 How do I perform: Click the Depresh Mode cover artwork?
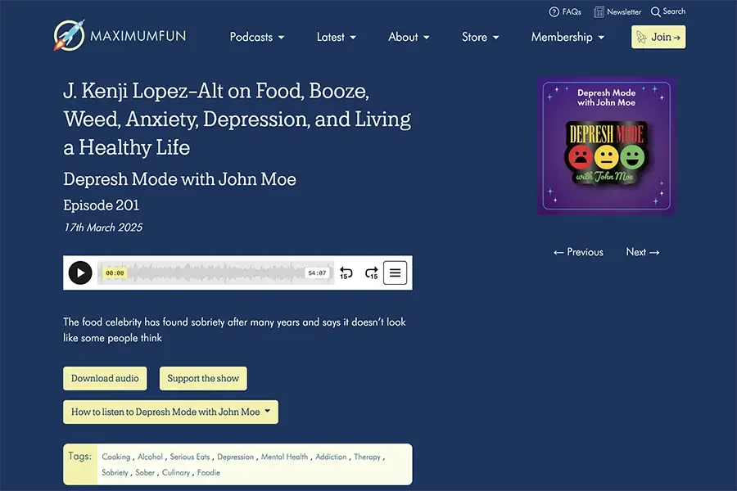[606, 146]
